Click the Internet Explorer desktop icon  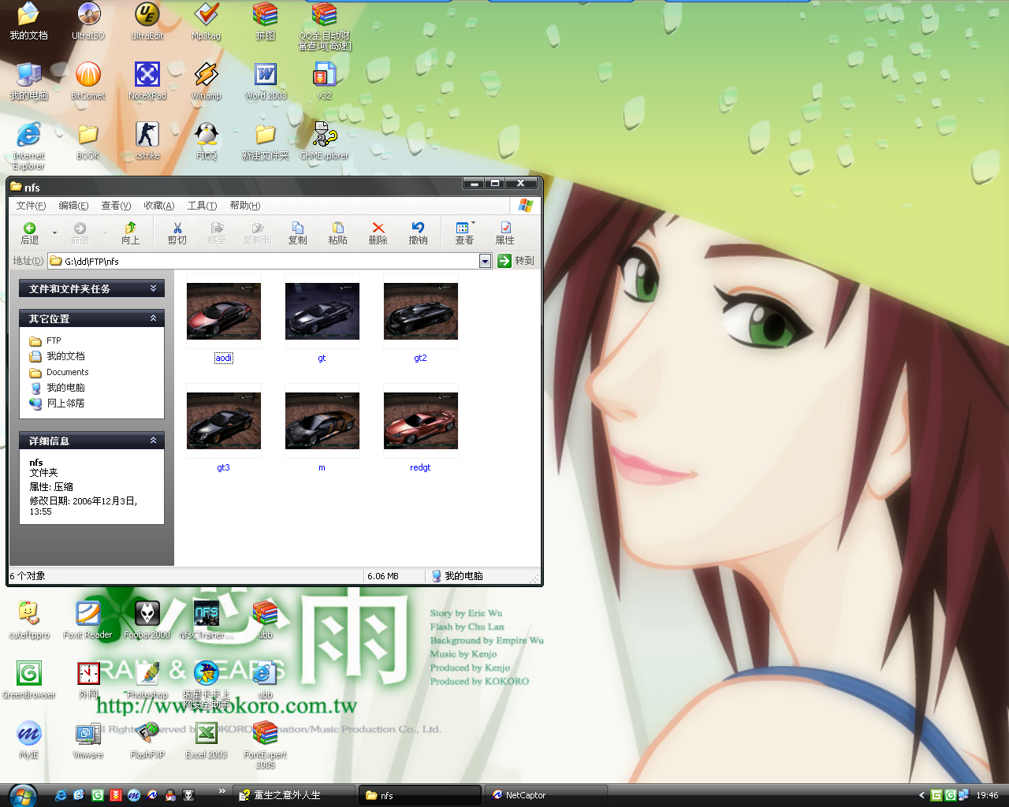[28, 146]
